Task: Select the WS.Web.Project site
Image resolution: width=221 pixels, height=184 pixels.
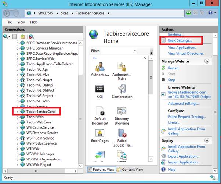Action: point(39,165)
